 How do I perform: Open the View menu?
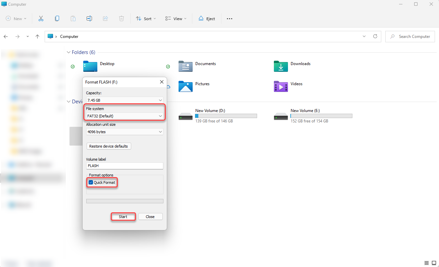coord(176,19)
